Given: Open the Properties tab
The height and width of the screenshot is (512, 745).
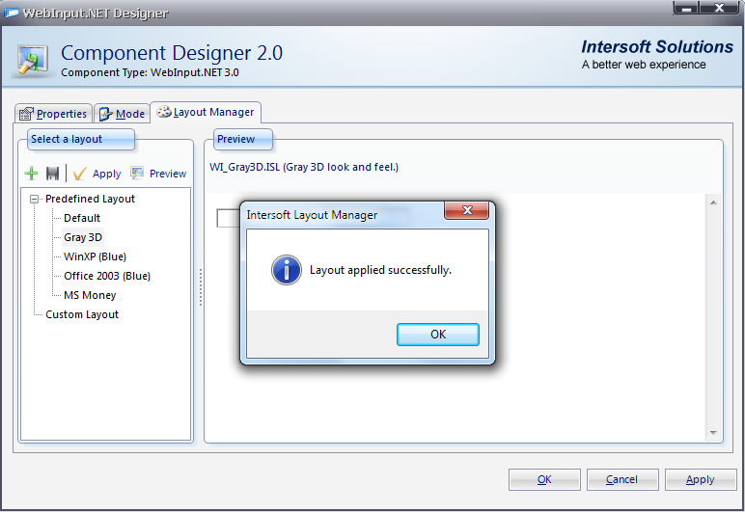Looking at the screenshot, I should 54,114.
